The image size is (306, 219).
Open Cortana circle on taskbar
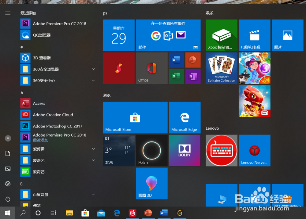click(x=38, y=213)
